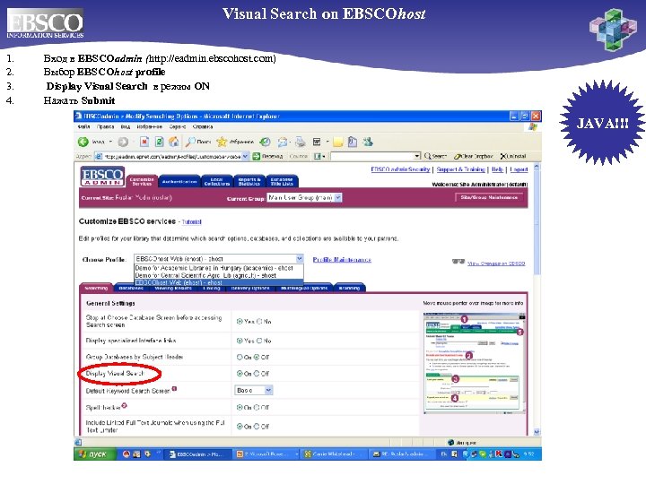Go to Home page icon in toolbar

click(174, 142)
